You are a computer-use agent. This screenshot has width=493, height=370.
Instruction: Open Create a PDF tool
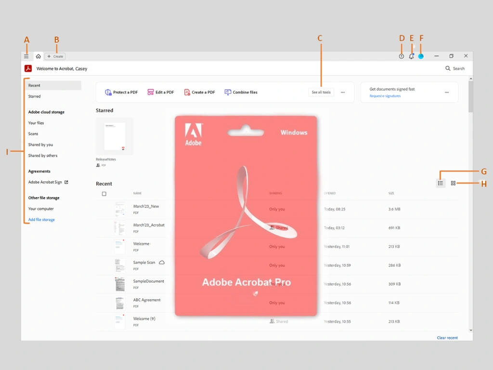coord(199,92)
